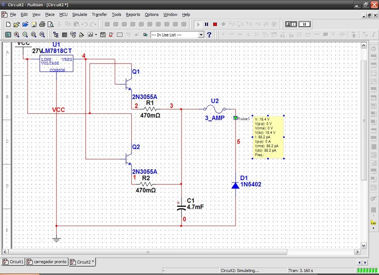The width and height of the screenshot is (379, 275).
Task: Select the Probe1 readout box
Action: tap(268, 137)
